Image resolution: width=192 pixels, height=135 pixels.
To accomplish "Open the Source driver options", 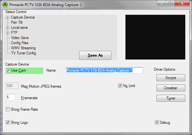I will click(171, 78).
